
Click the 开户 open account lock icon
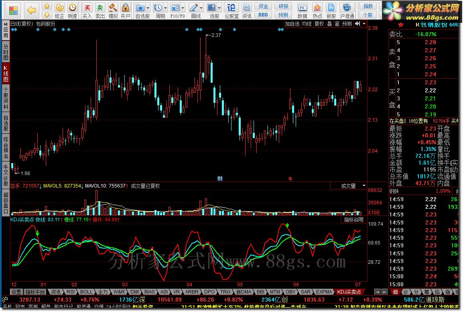126,10
